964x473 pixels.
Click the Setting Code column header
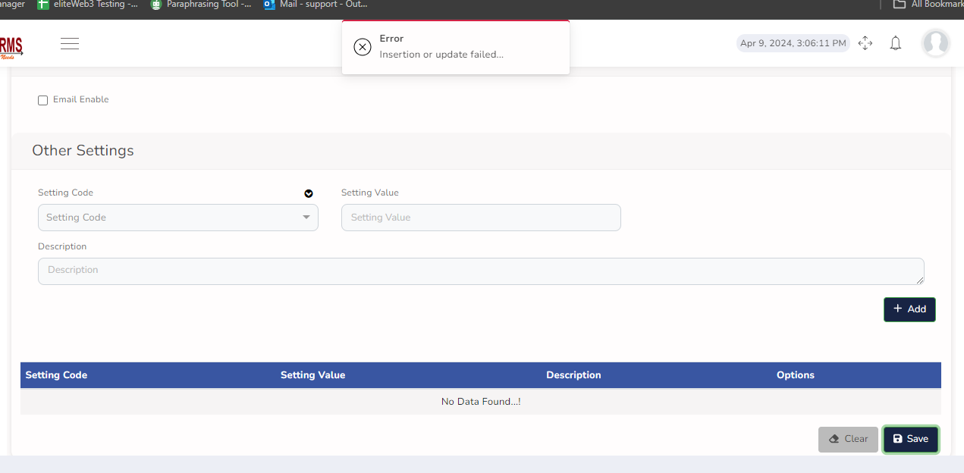click(56, 375)
